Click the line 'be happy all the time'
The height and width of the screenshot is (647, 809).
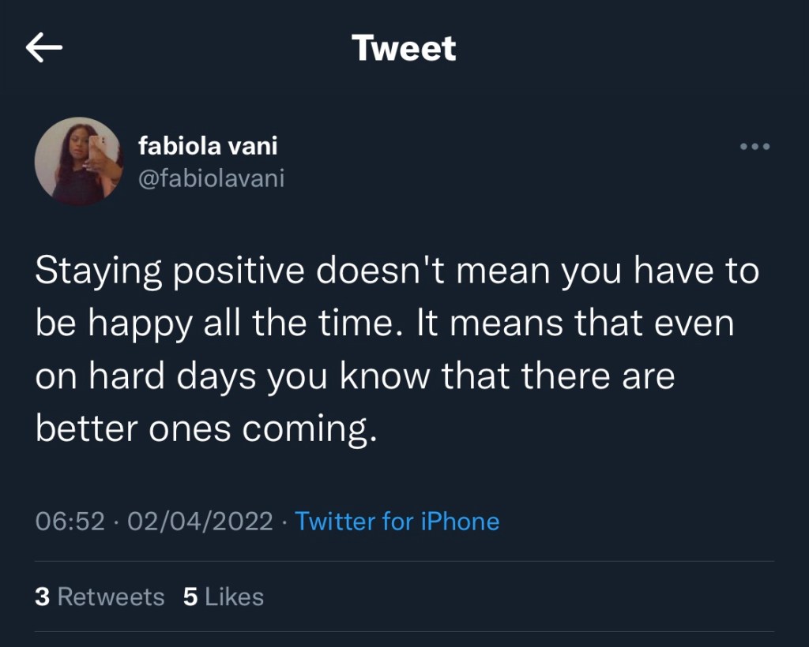(x=385, y=324)
